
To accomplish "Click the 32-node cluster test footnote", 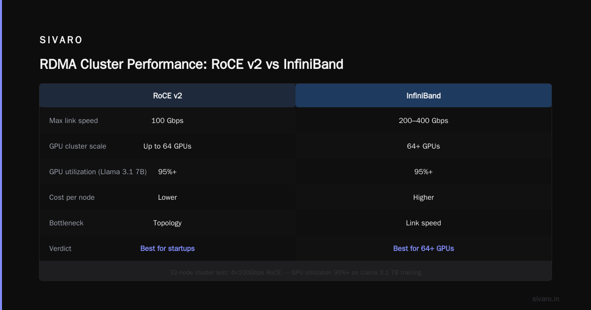I will (x=295, y=272).
